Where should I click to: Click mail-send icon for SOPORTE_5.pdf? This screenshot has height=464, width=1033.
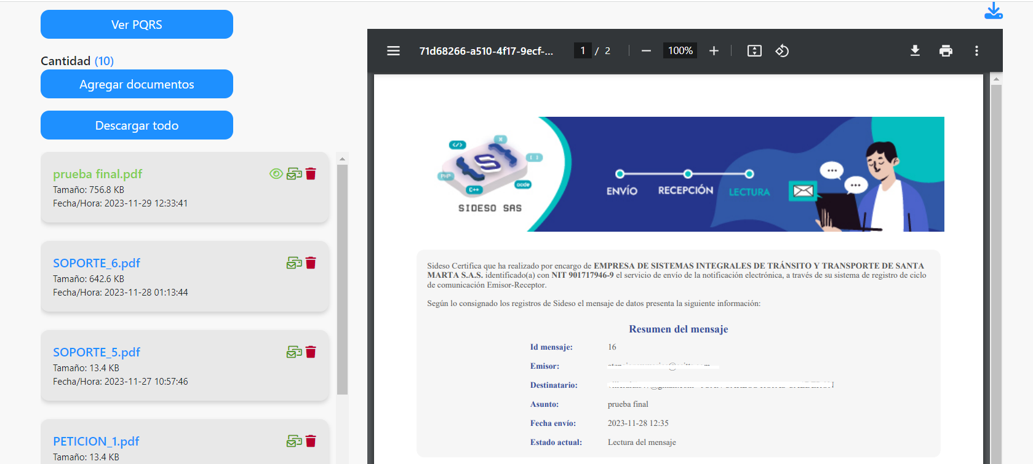coord(294,352)
